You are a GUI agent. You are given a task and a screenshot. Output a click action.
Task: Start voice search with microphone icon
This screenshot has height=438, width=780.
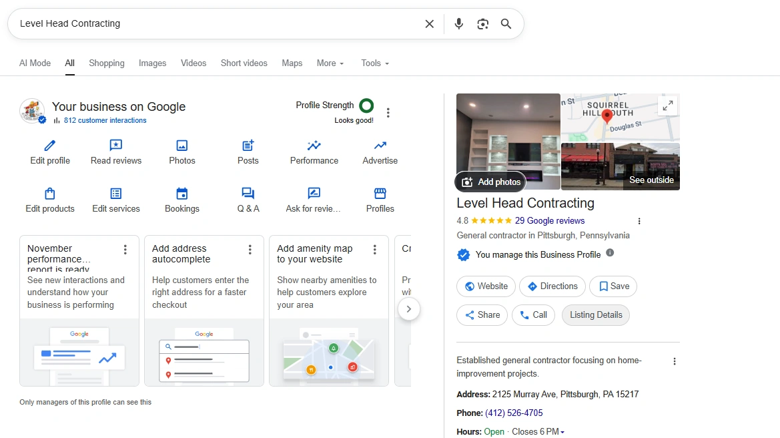458,24
